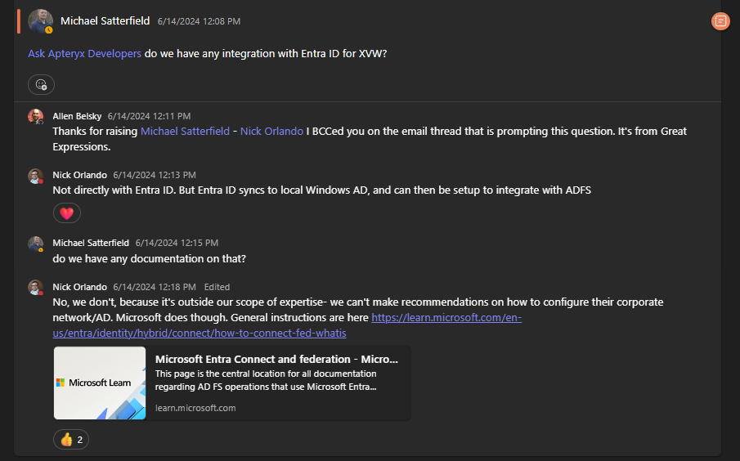
Task: Toggle the thumbs up reaction showing 2
Action: pyautogui.click(x=71, y=440)
